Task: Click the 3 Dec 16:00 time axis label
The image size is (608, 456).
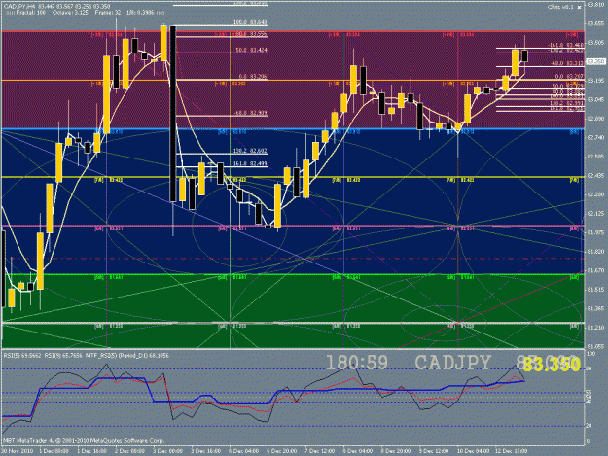Action: click(x=205, y=451)
